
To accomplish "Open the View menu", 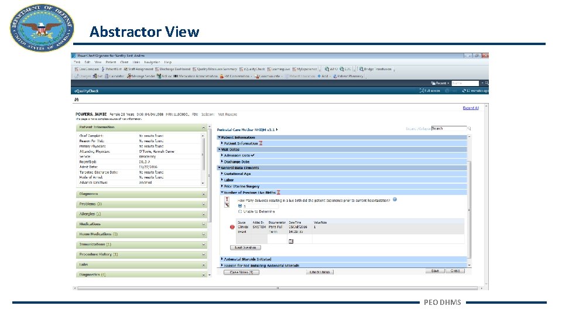I will [x=98, y=62].
